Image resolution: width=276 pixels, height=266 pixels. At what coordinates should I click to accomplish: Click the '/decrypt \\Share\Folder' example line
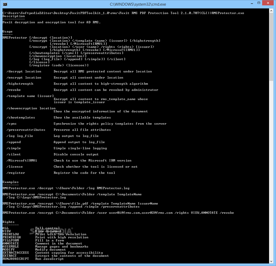66,188
